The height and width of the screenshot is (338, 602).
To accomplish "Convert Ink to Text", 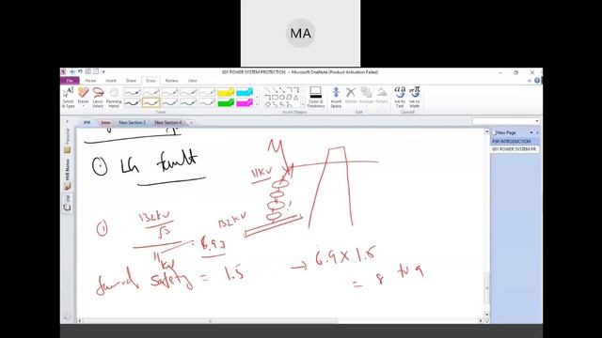I will click(x=400, y=98).
